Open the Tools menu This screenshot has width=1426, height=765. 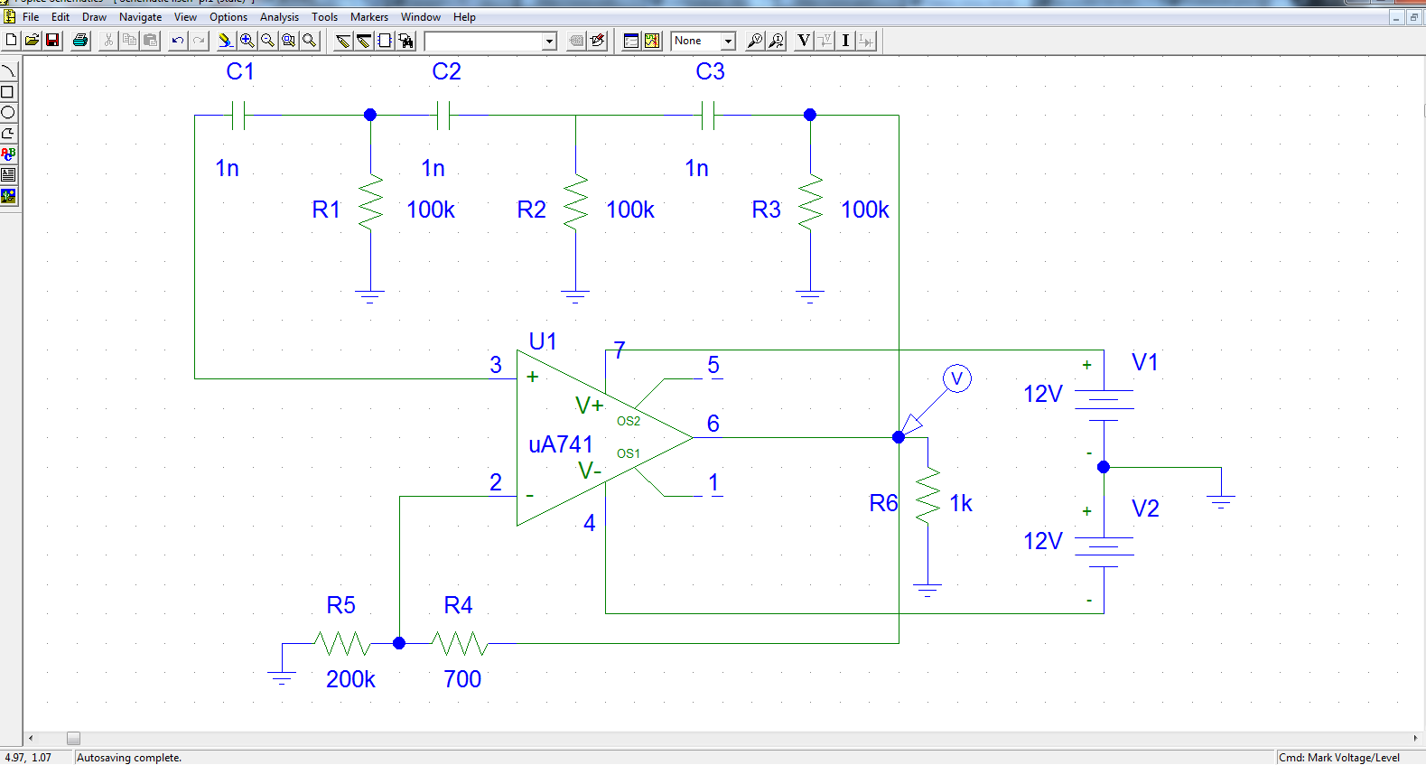click(324, 17)
